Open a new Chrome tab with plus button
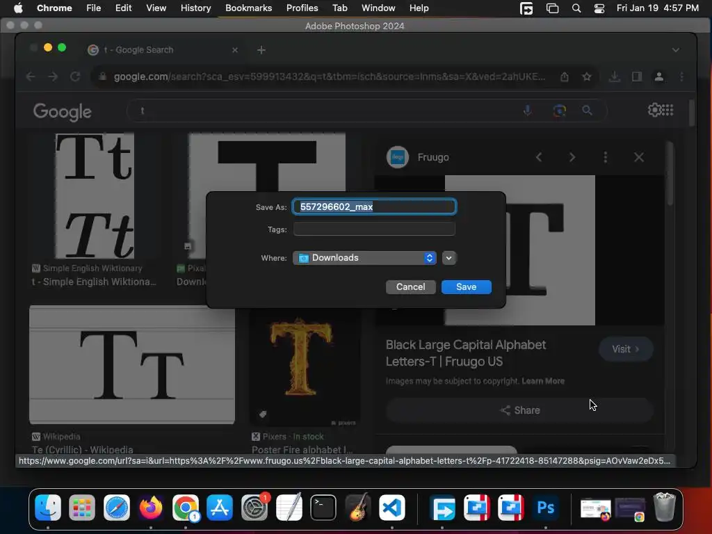Image resolution: width=712 pixels, height=534 pixels. [261, 50]
